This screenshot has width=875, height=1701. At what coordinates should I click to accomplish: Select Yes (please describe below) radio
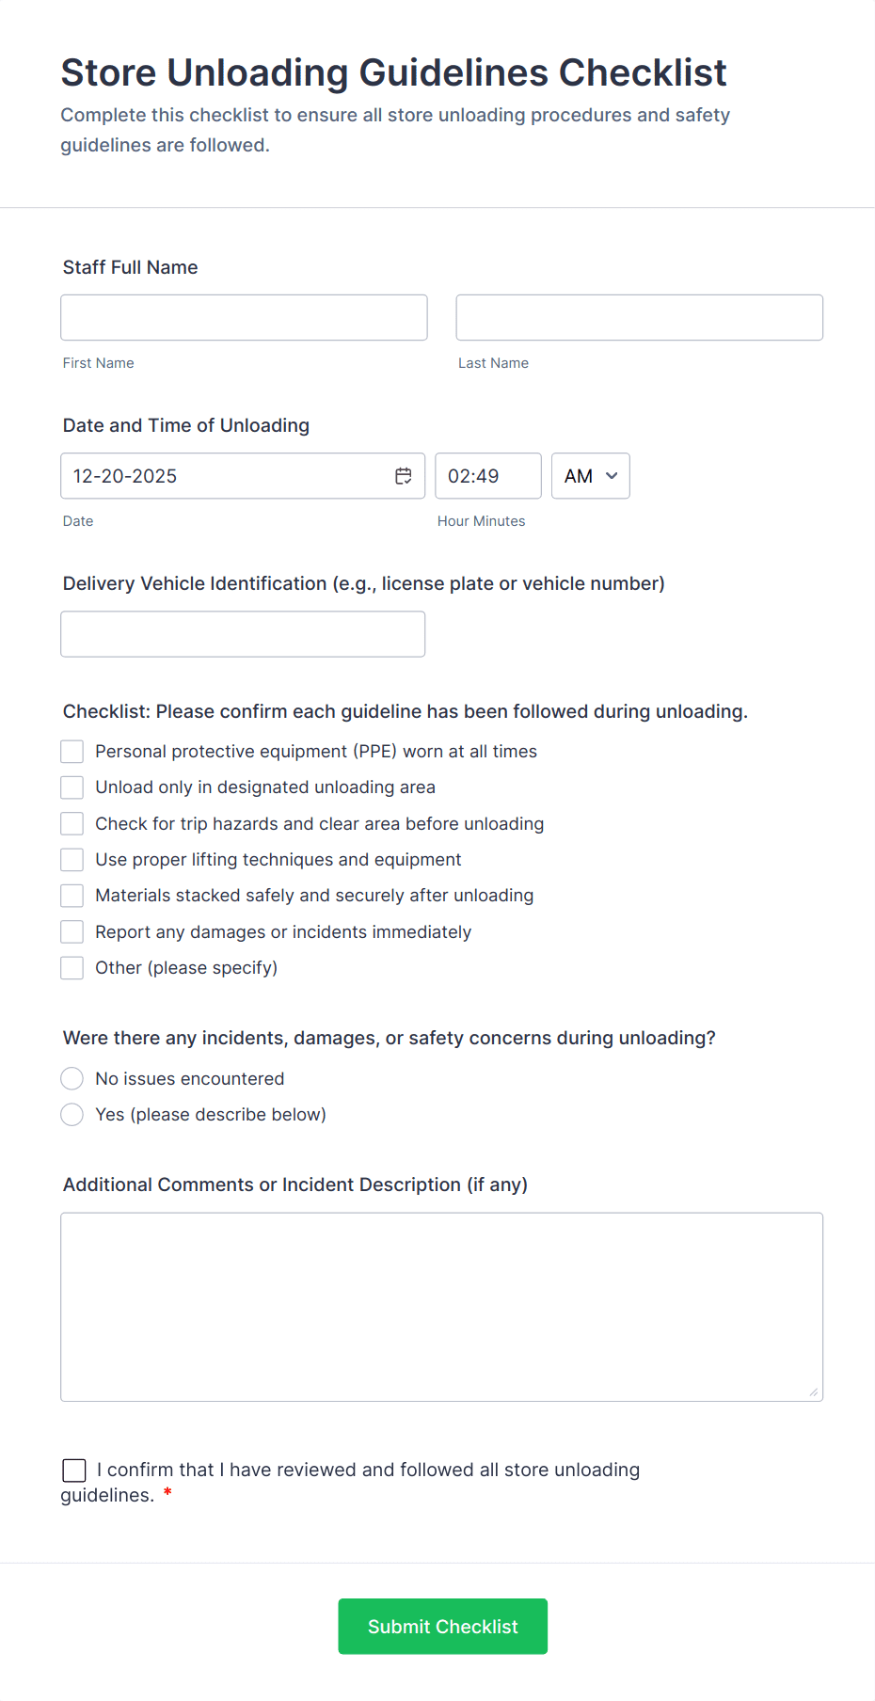click(x=72, y=1115)
